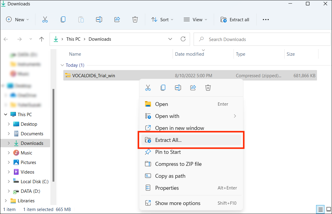The width and height of the screenshot is (332, 214).
Task: Open the View dropdown menu
Action: pyautogui.click(x=195, y=20)
